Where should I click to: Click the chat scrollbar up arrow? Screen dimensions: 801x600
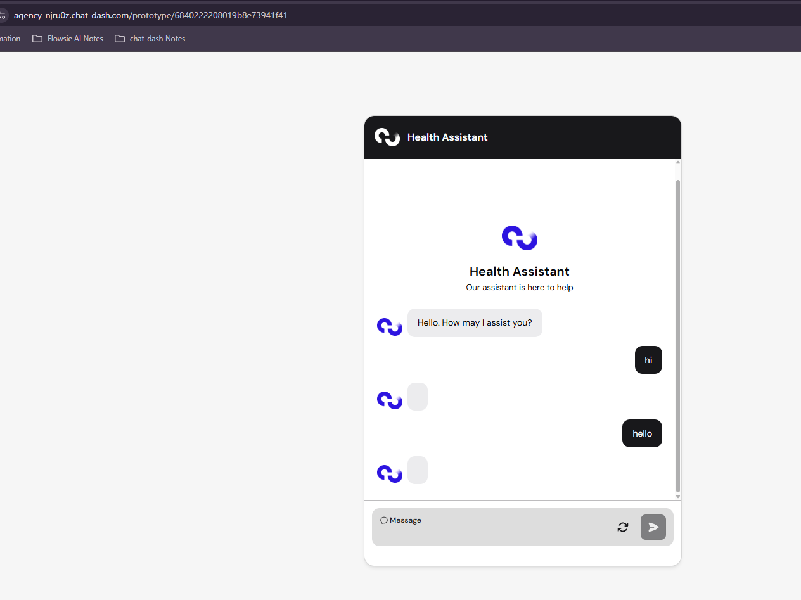click(678, 162)
